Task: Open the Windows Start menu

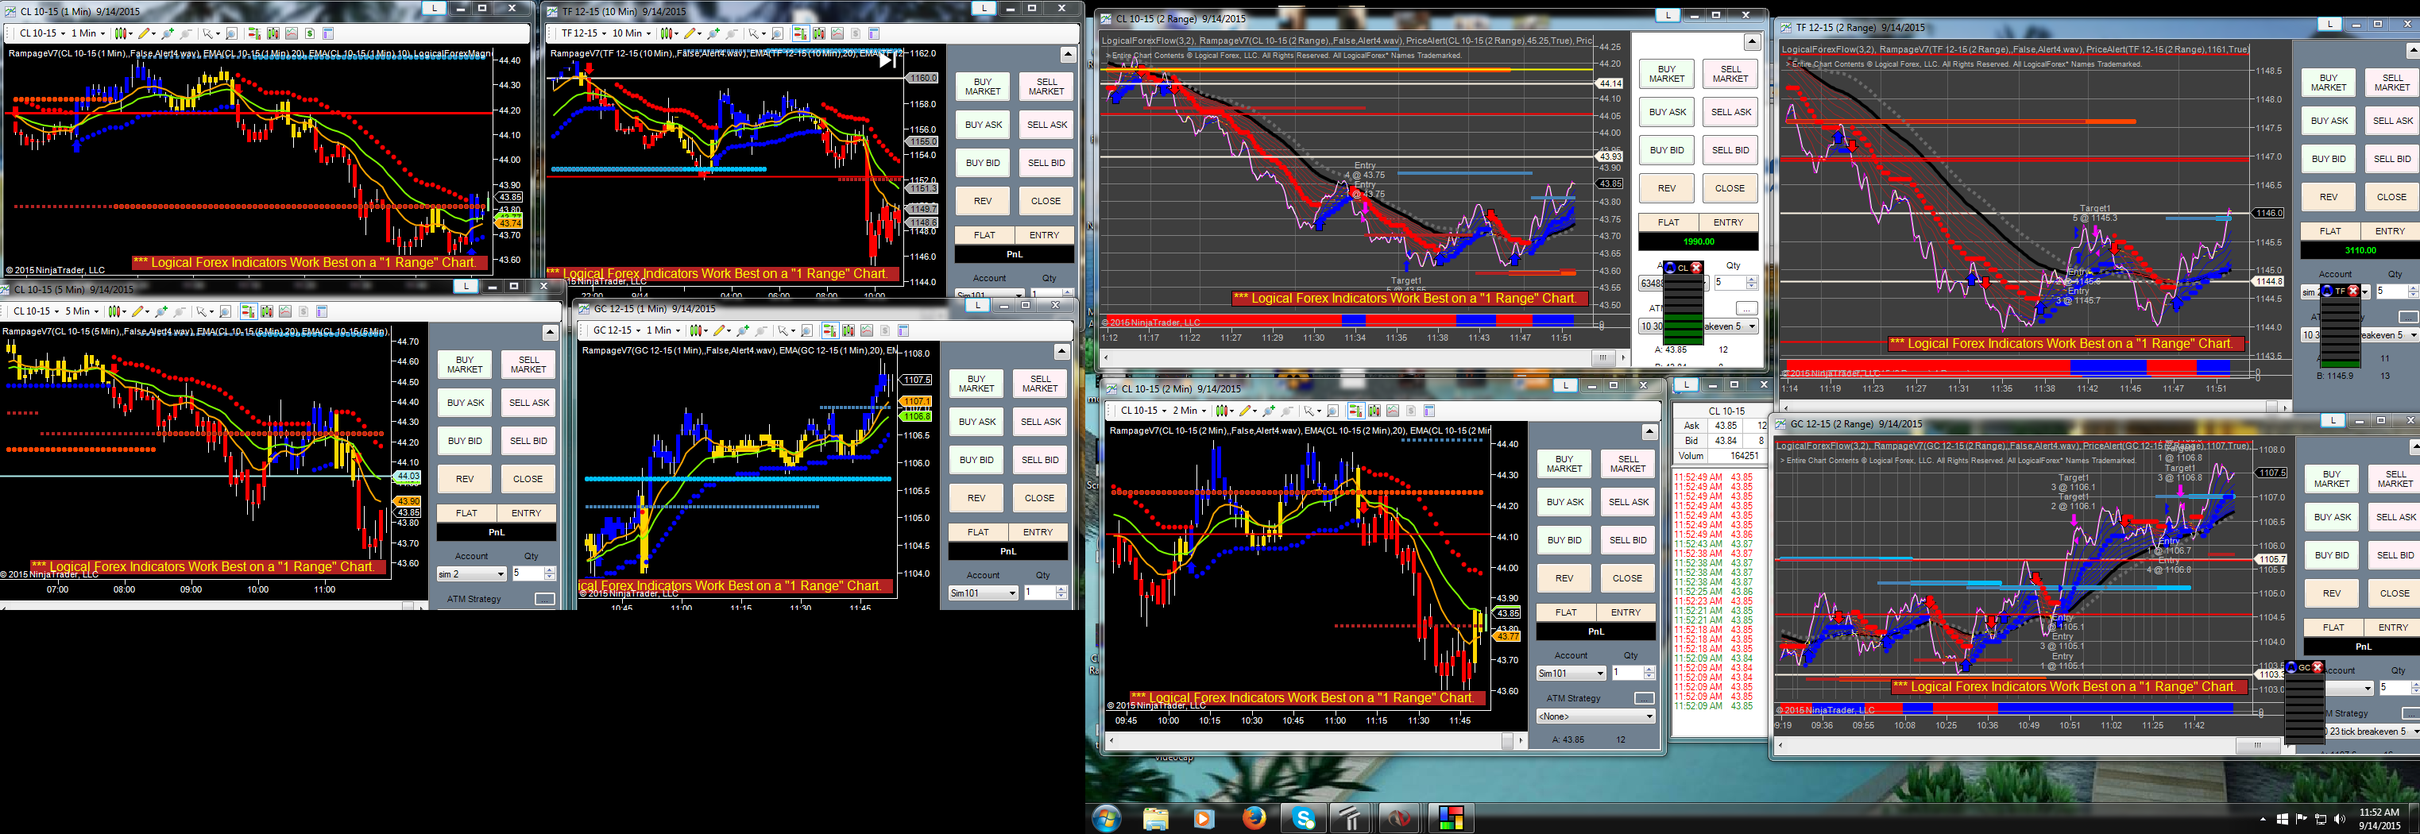Action: pos(1107,818)
